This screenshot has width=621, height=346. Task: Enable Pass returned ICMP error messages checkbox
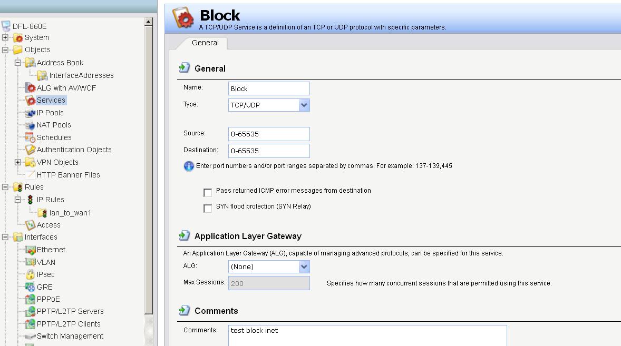pos(208,192)
